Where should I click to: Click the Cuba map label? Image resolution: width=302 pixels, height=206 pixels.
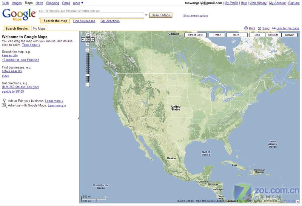point(234,165)
